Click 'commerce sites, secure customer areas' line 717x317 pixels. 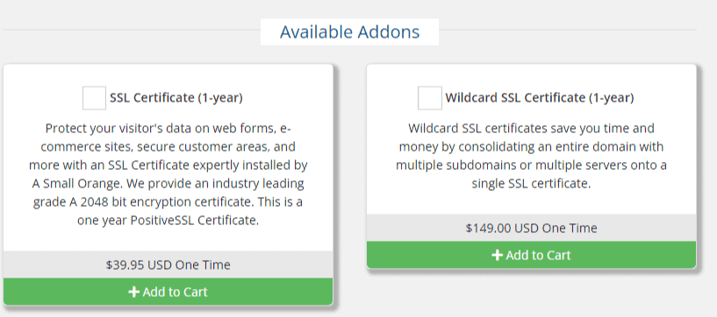click(168, 147)
